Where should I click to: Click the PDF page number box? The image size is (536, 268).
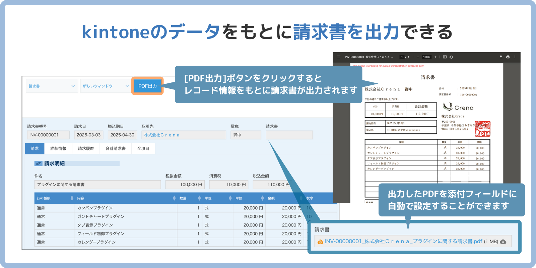coord(402,57)
